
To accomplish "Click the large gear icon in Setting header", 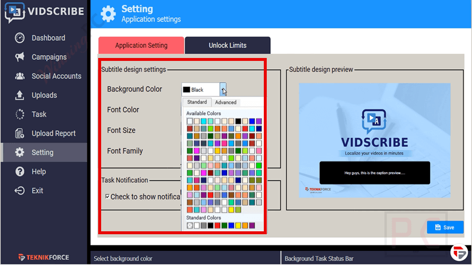I will tap(108, 14).
